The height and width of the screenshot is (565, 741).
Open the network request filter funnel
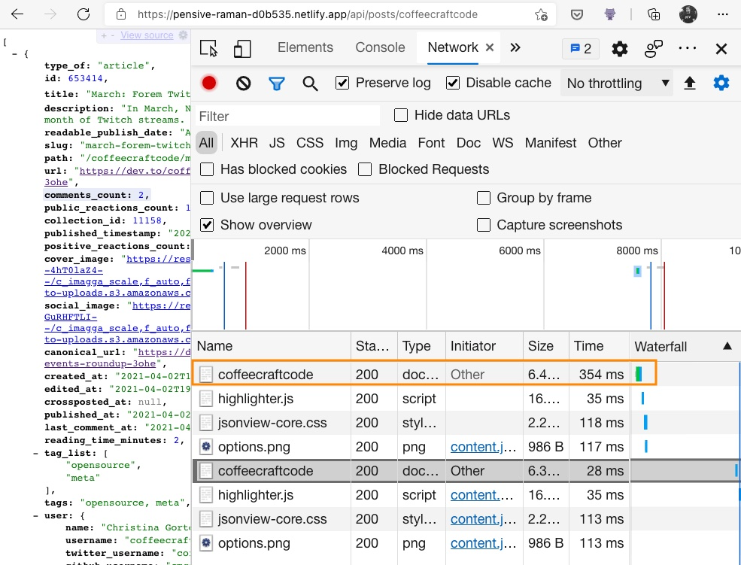pos(276,83)
